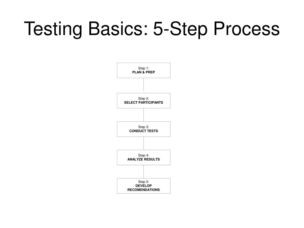Select the 'Step 1:' label text
304x228 pixels.
[x=143, y=68]
